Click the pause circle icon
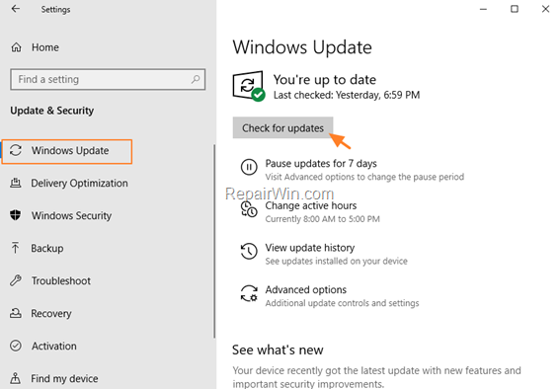This screenshot has height=389, width=560. click(x=249, y=167)
